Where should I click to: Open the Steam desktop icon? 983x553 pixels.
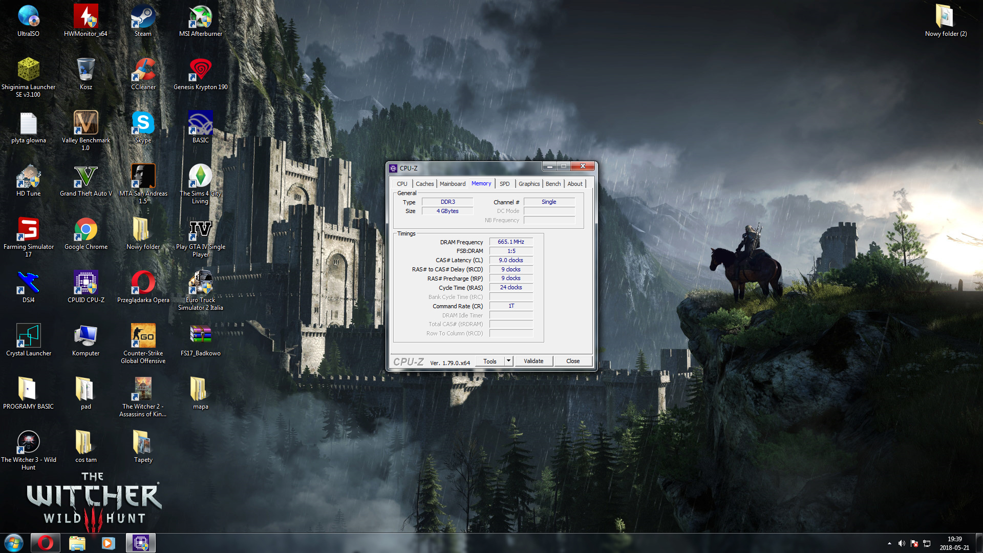coord(143,21)
